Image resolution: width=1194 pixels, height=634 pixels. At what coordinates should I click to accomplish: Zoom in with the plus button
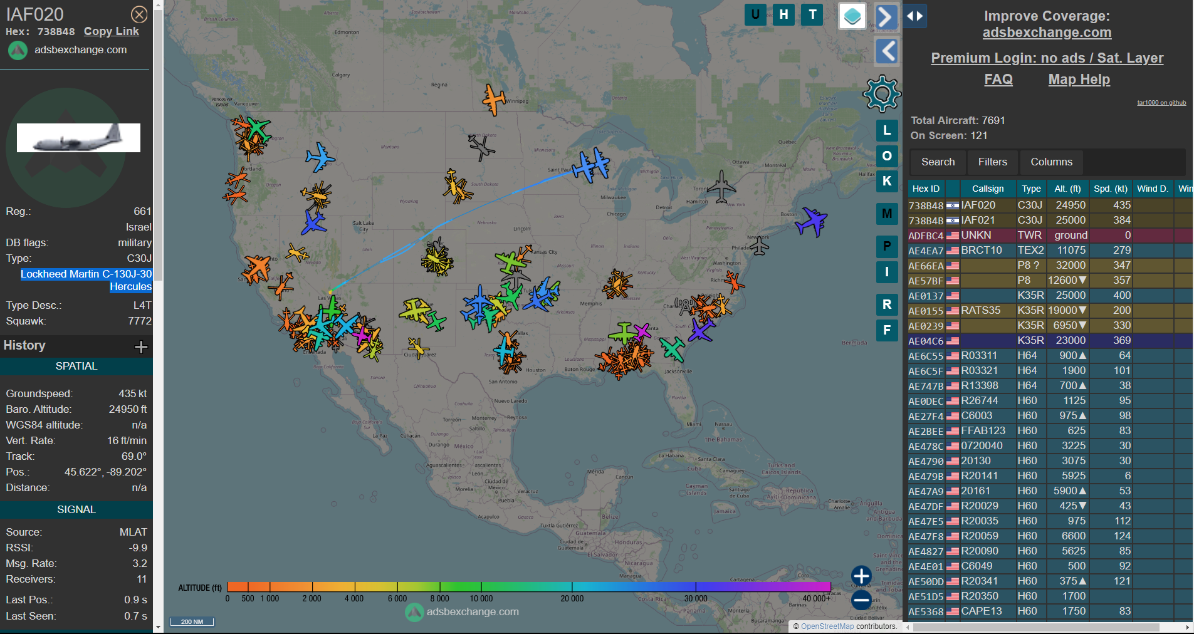click(861, 576)
